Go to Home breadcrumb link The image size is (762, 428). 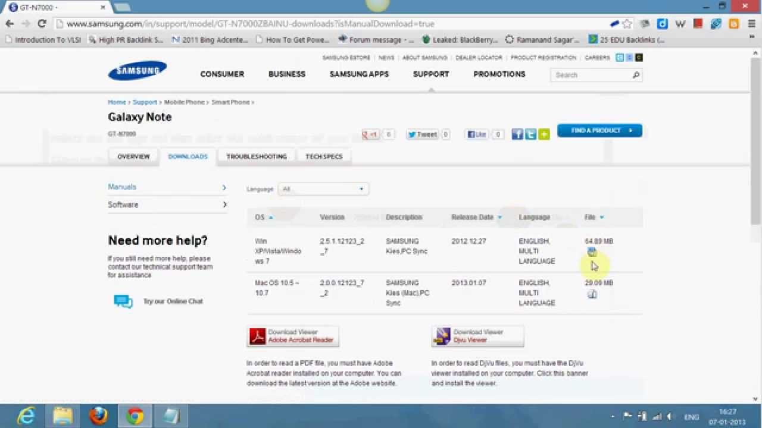[x=117, y=102]
